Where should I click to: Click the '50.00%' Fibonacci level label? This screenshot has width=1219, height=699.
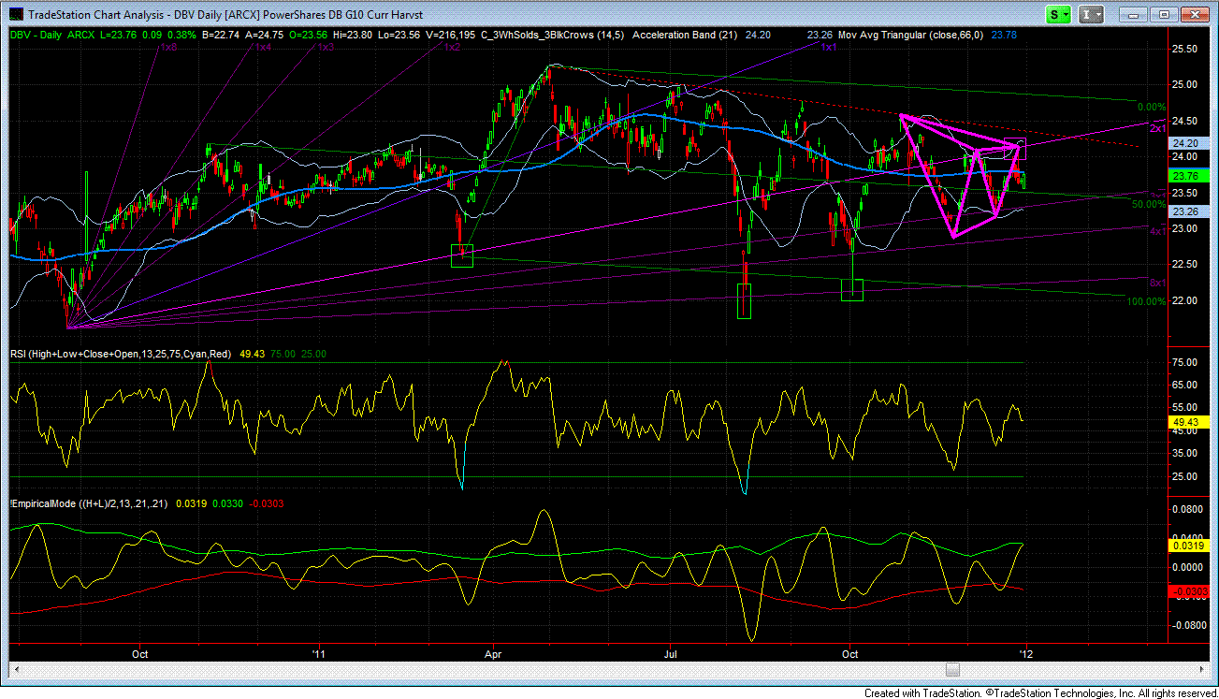click(1149, 204)
